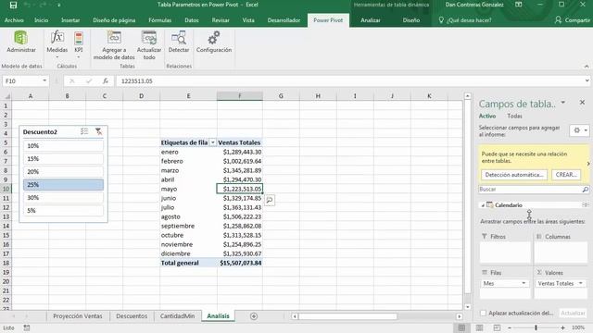Switch to Page Break preview in status bar
Image resolution: width=593 pixels, height=333 pixels.
[497, 327]
